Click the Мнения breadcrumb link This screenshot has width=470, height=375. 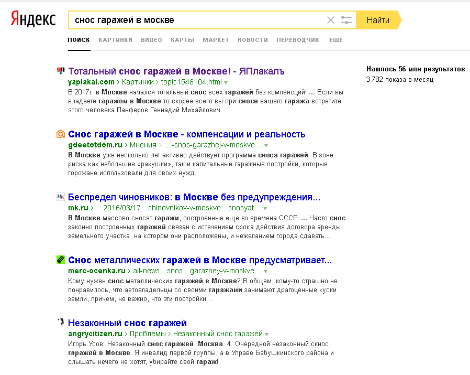(143, 145)
